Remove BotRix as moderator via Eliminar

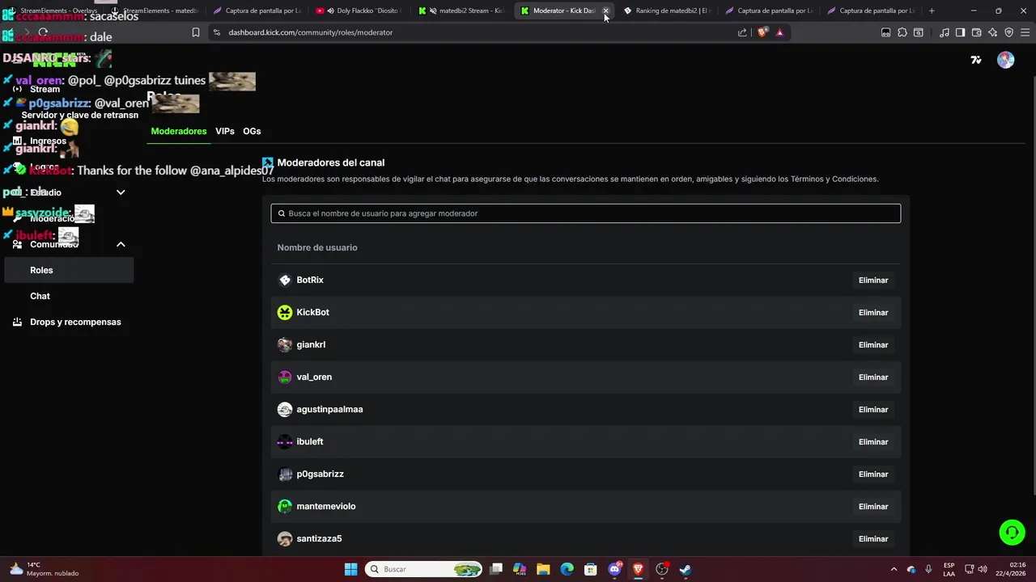point(873,280)
